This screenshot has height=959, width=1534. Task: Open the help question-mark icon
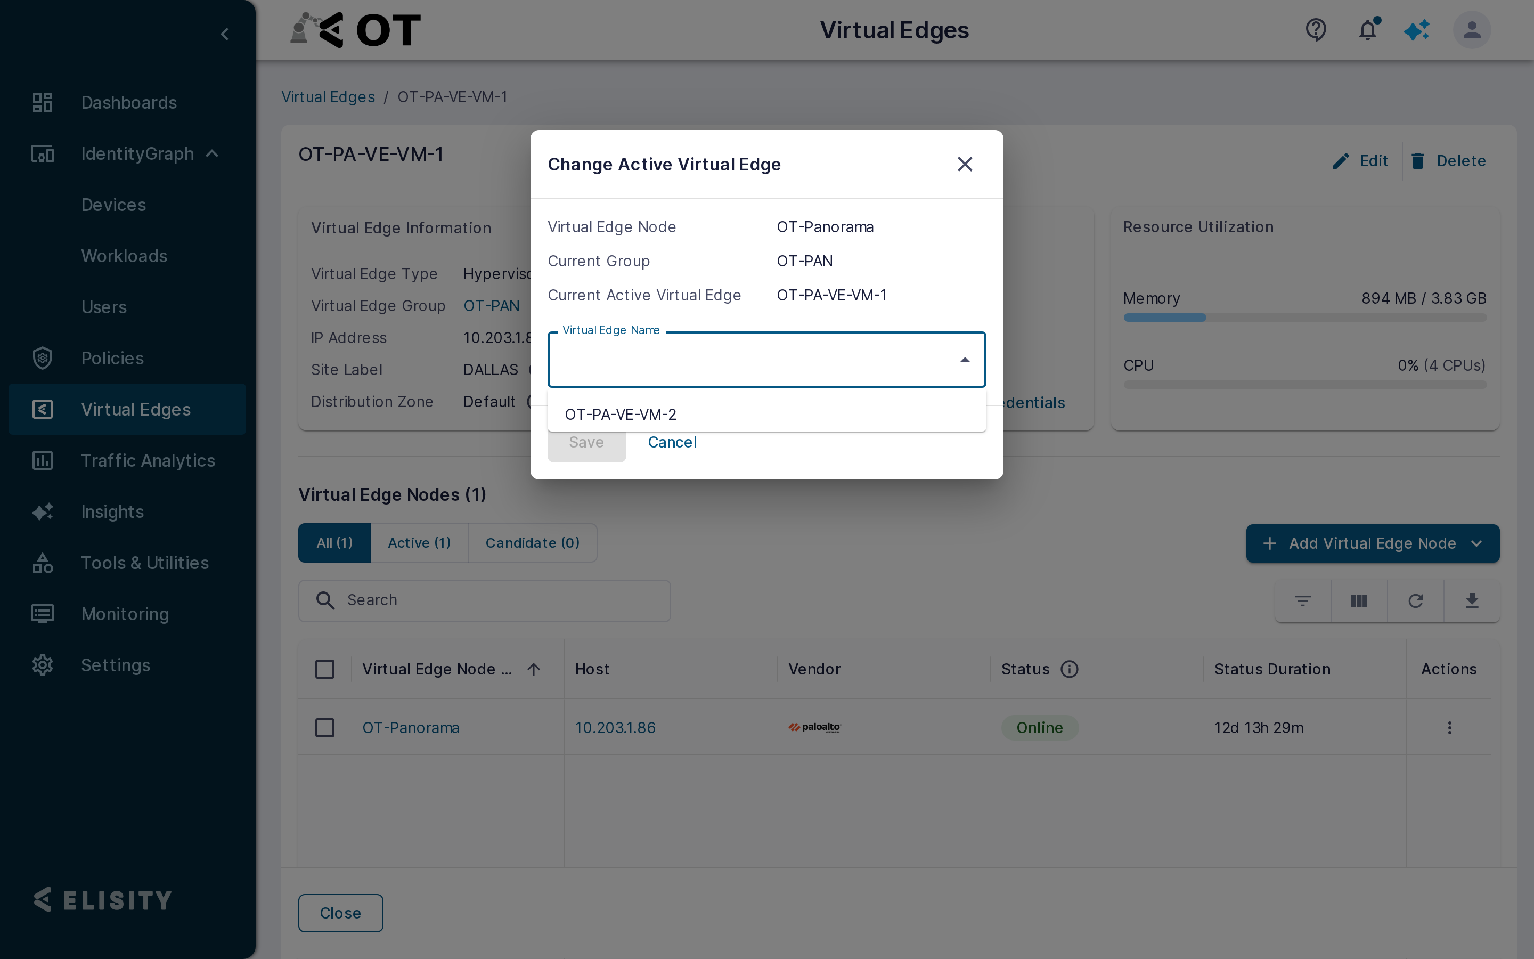(x=1316, y=30)
